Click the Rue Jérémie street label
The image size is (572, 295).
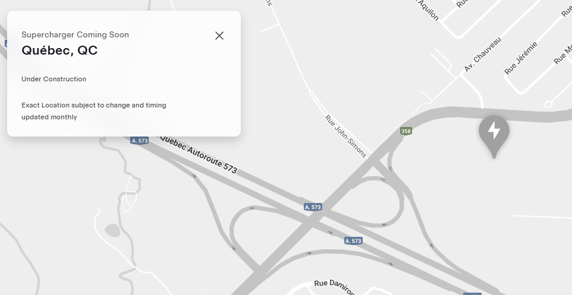[521, 58]
